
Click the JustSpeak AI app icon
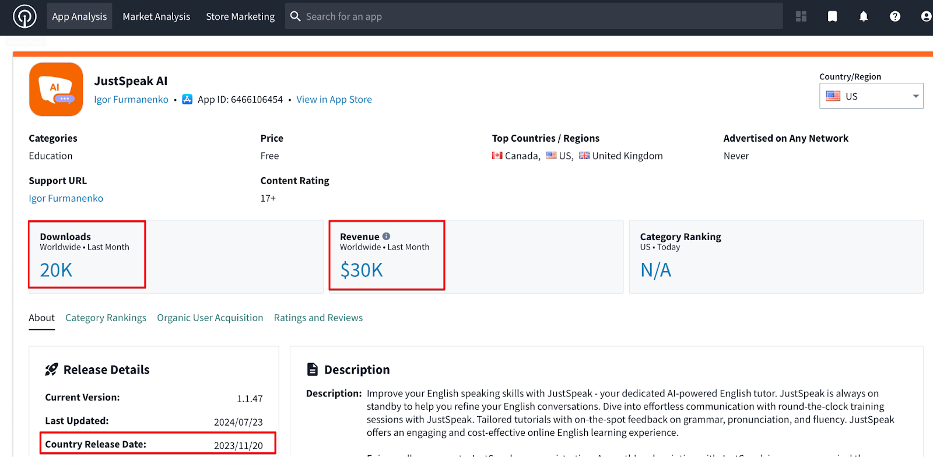pos(56,89)
